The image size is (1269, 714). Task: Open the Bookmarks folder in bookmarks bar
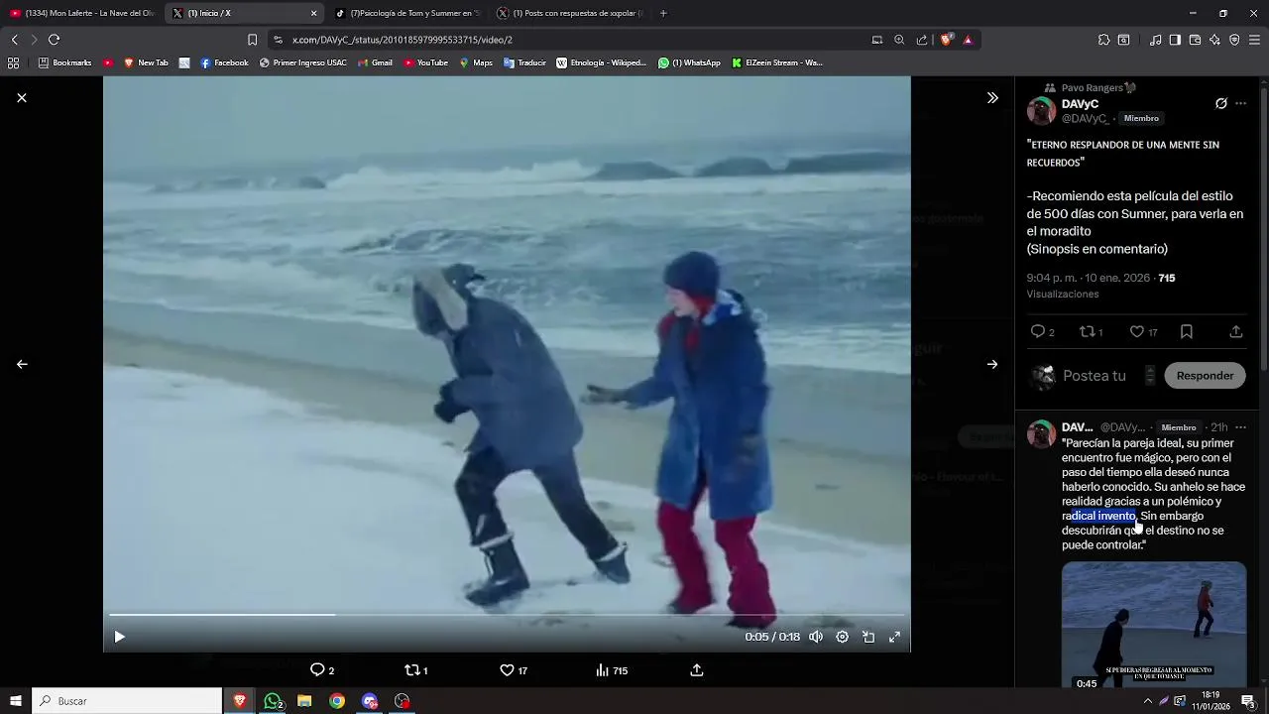point(64,62)
